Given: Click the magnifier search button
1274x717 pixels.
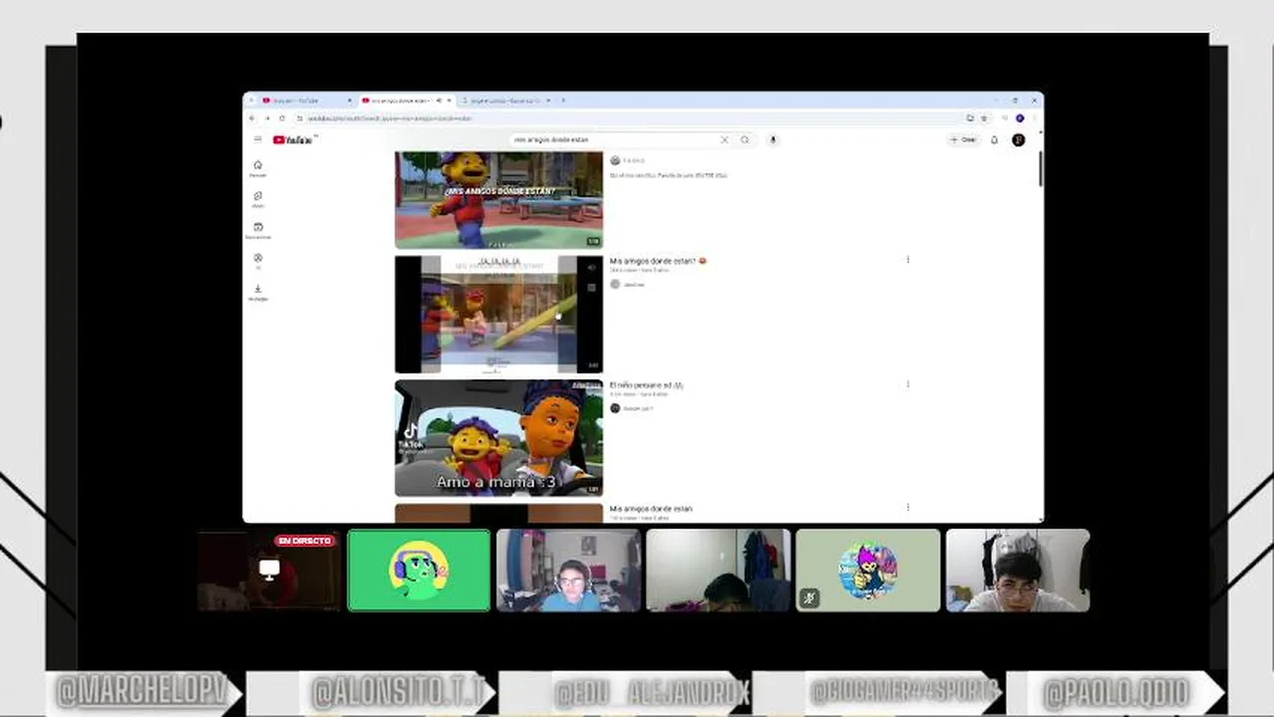Looking at the screenshot, I should pos(745,140).
